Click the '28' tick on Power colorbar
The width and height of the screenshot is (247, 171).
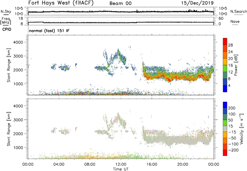pos(230,45)
